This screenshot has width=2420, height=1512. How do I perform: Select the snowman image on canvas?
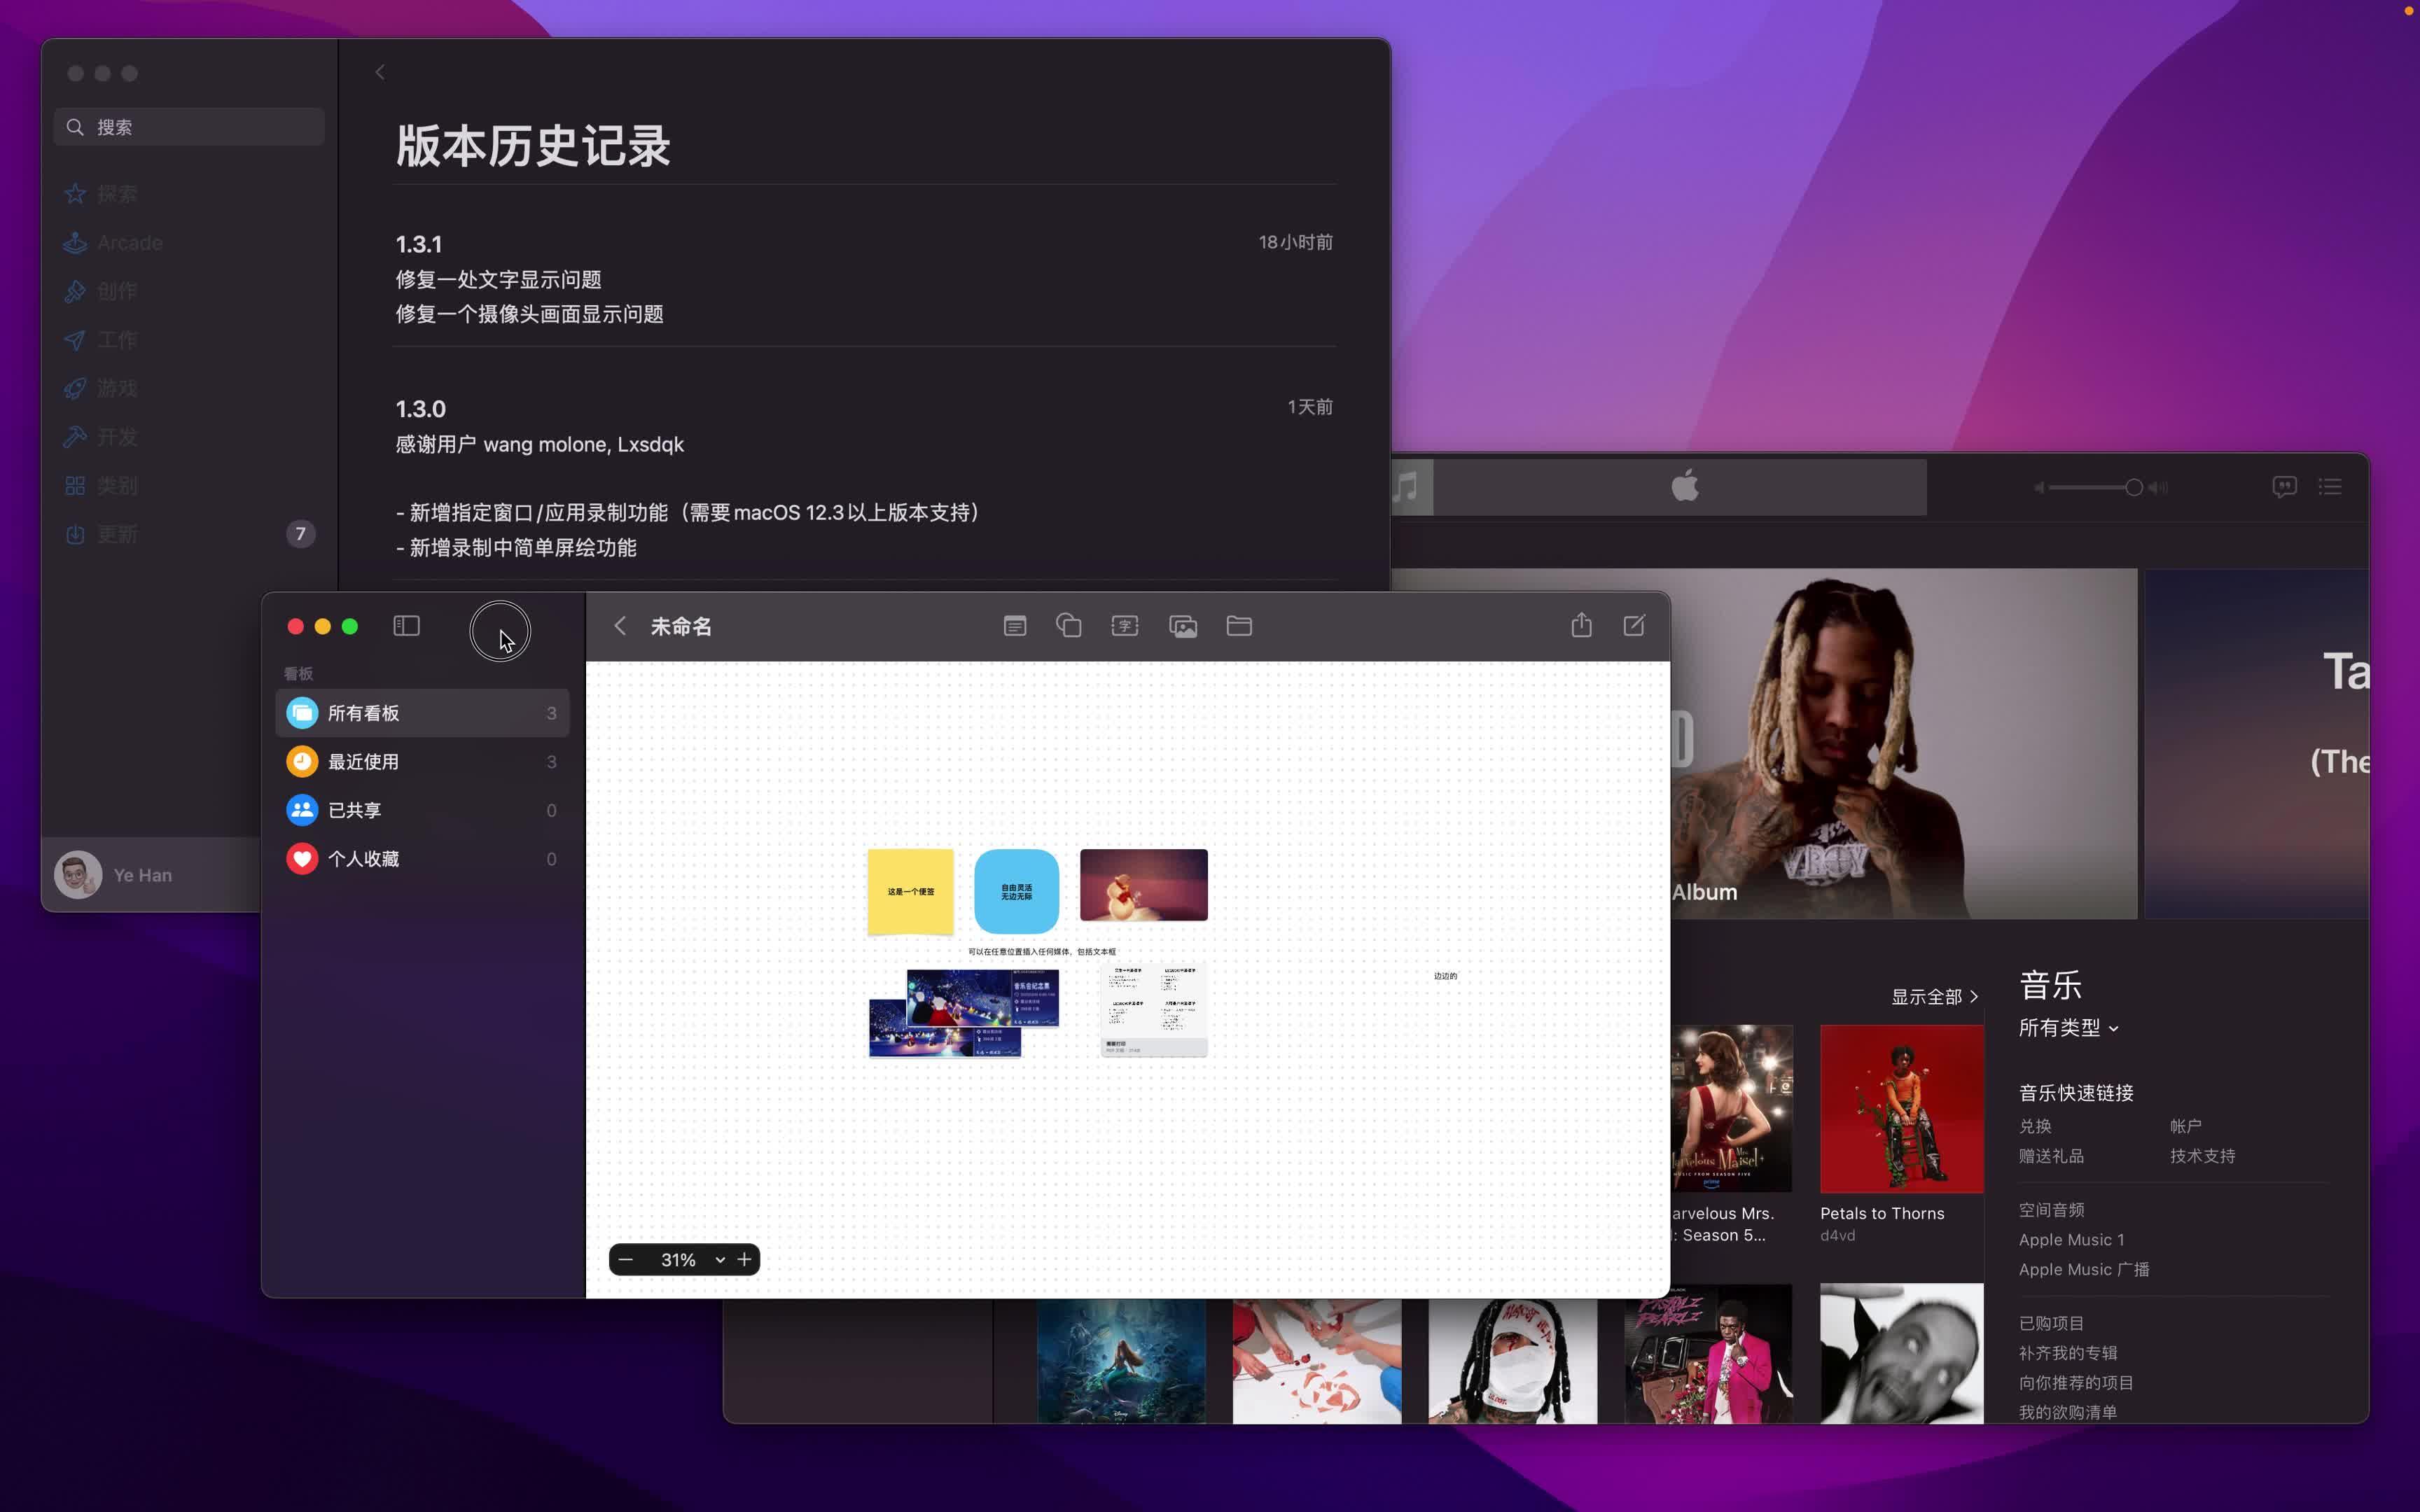(1144, 885)
